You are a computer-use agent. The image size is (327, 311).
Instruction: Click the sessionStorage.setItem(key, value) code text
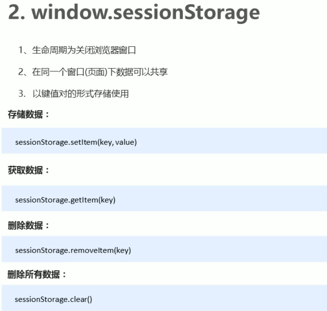pos(76,142)
